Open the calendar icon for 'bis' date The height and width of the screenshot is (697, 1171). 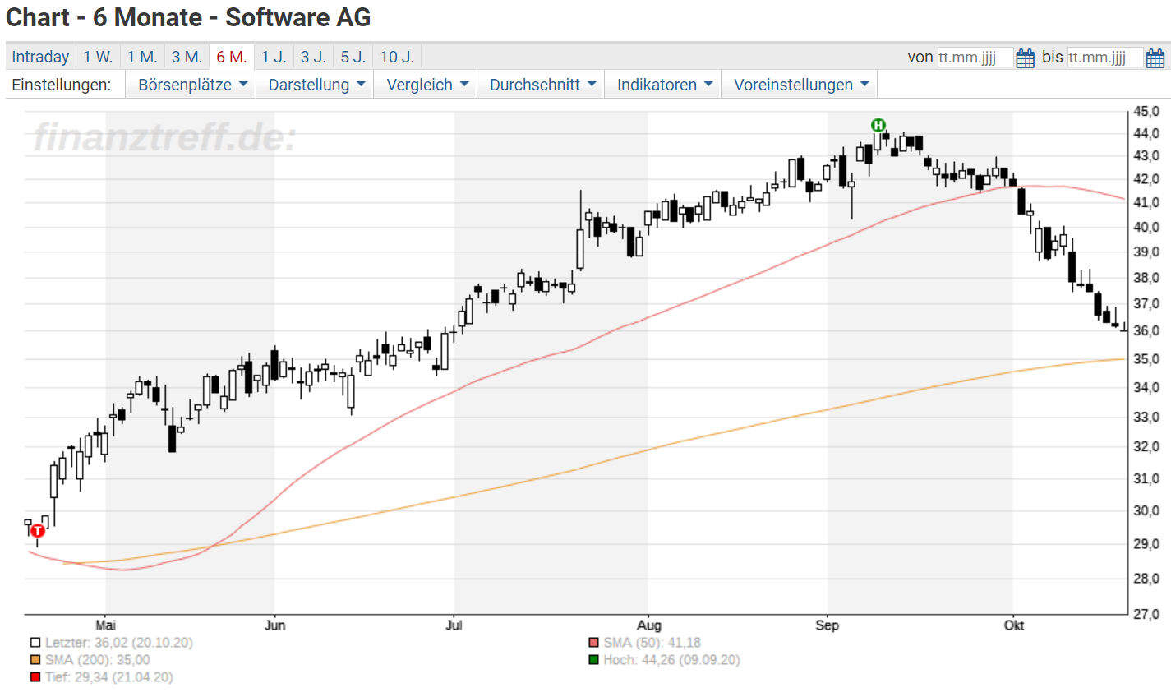[x=1155, y=58]
